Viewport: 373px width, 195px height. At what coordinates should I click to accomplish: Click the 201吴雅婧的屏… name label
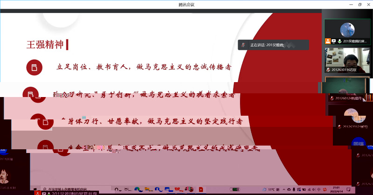(355, 41)
